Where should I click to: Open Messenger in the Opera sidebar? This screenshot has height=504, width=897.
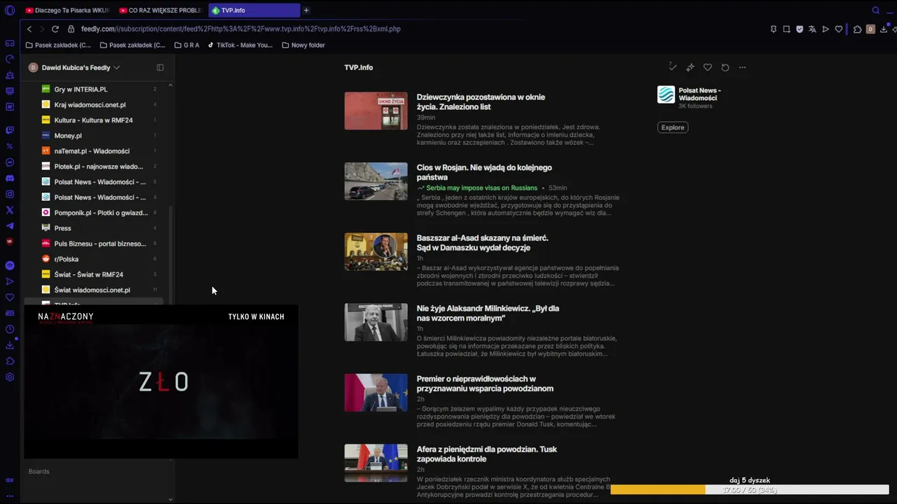pyautogui.click(x=10, y=162)
